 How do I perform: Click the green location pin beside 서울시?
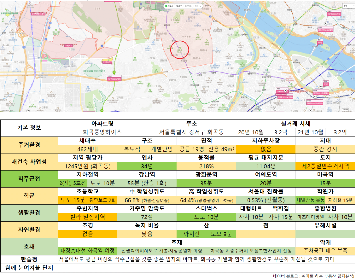166,6
